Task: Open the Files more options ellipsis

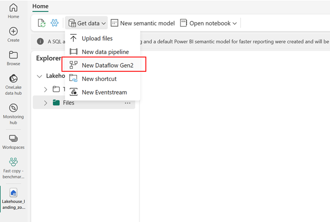Action: click(x=127, y=103)
